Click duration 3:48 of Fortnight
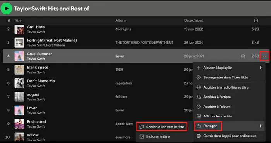Image resolution: width=271 pixels, height=143 pixels. coord(255,43)
